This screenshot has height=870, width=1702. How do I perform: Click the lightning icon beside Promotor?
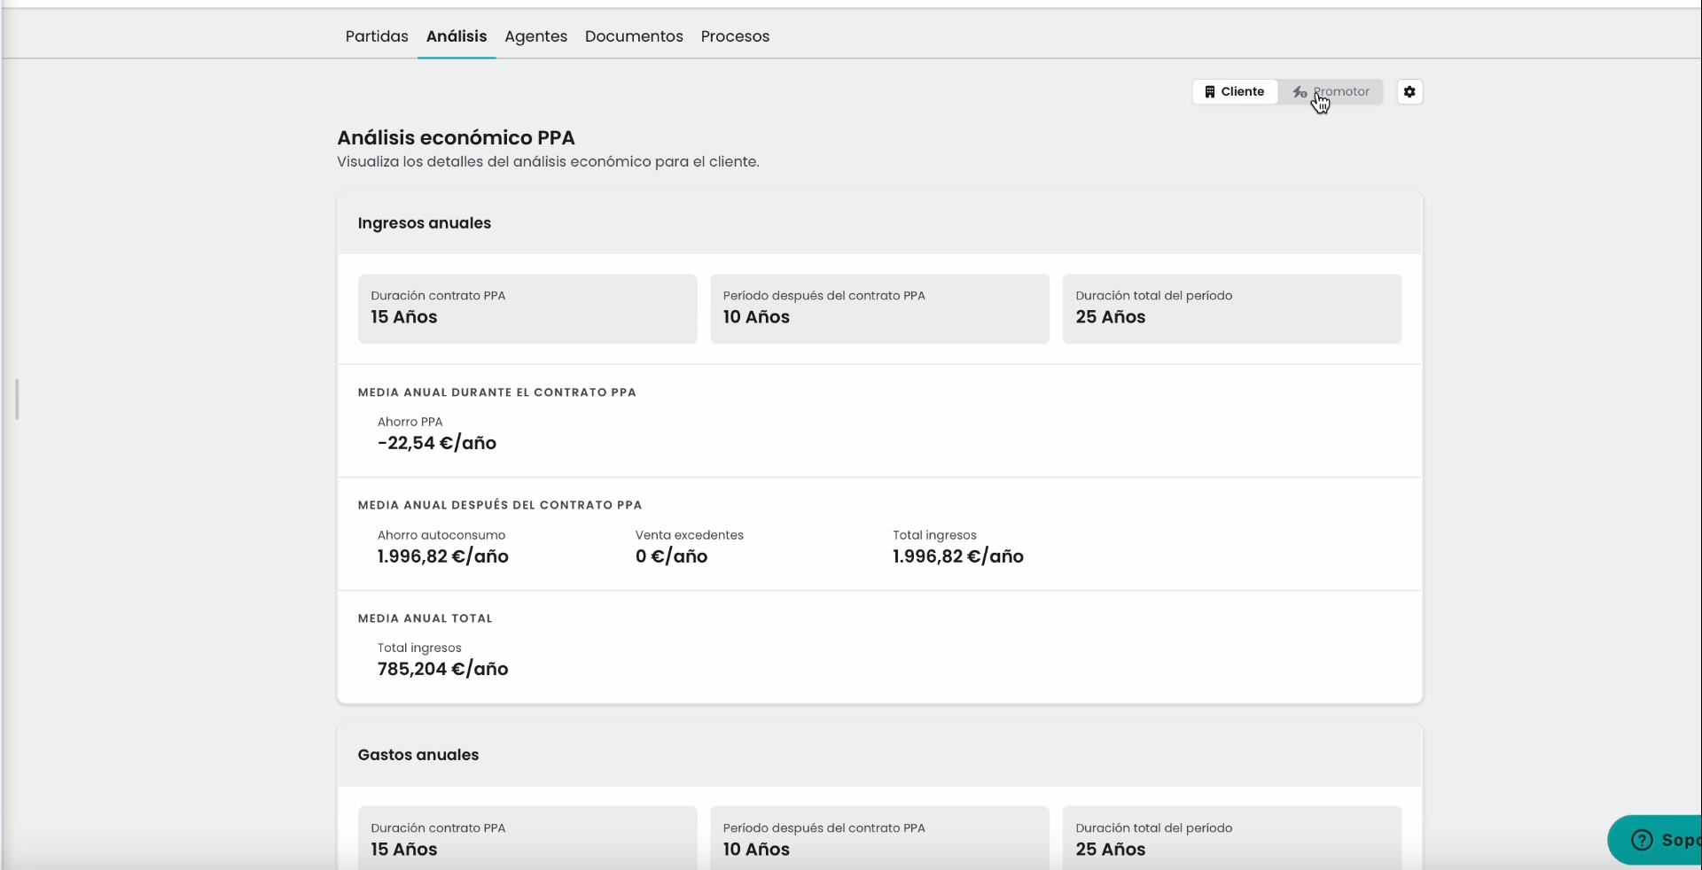(1300, 92)
